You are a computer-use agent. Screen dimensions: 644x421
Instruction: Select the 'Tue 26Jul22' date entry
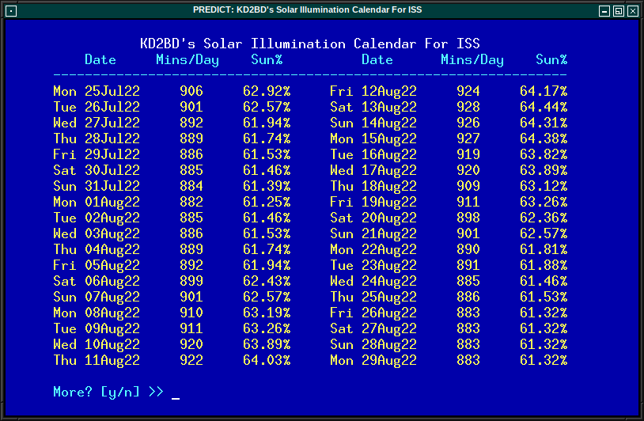(x=97, y=107)
